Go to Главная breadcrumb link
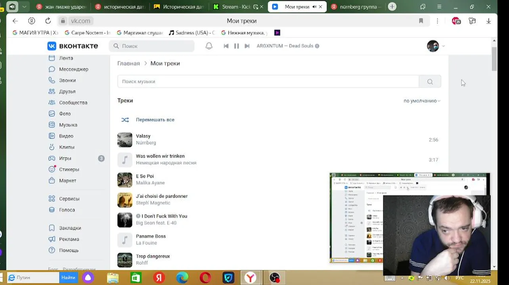Viewport: 509px width, 285px height. (128, 63)
